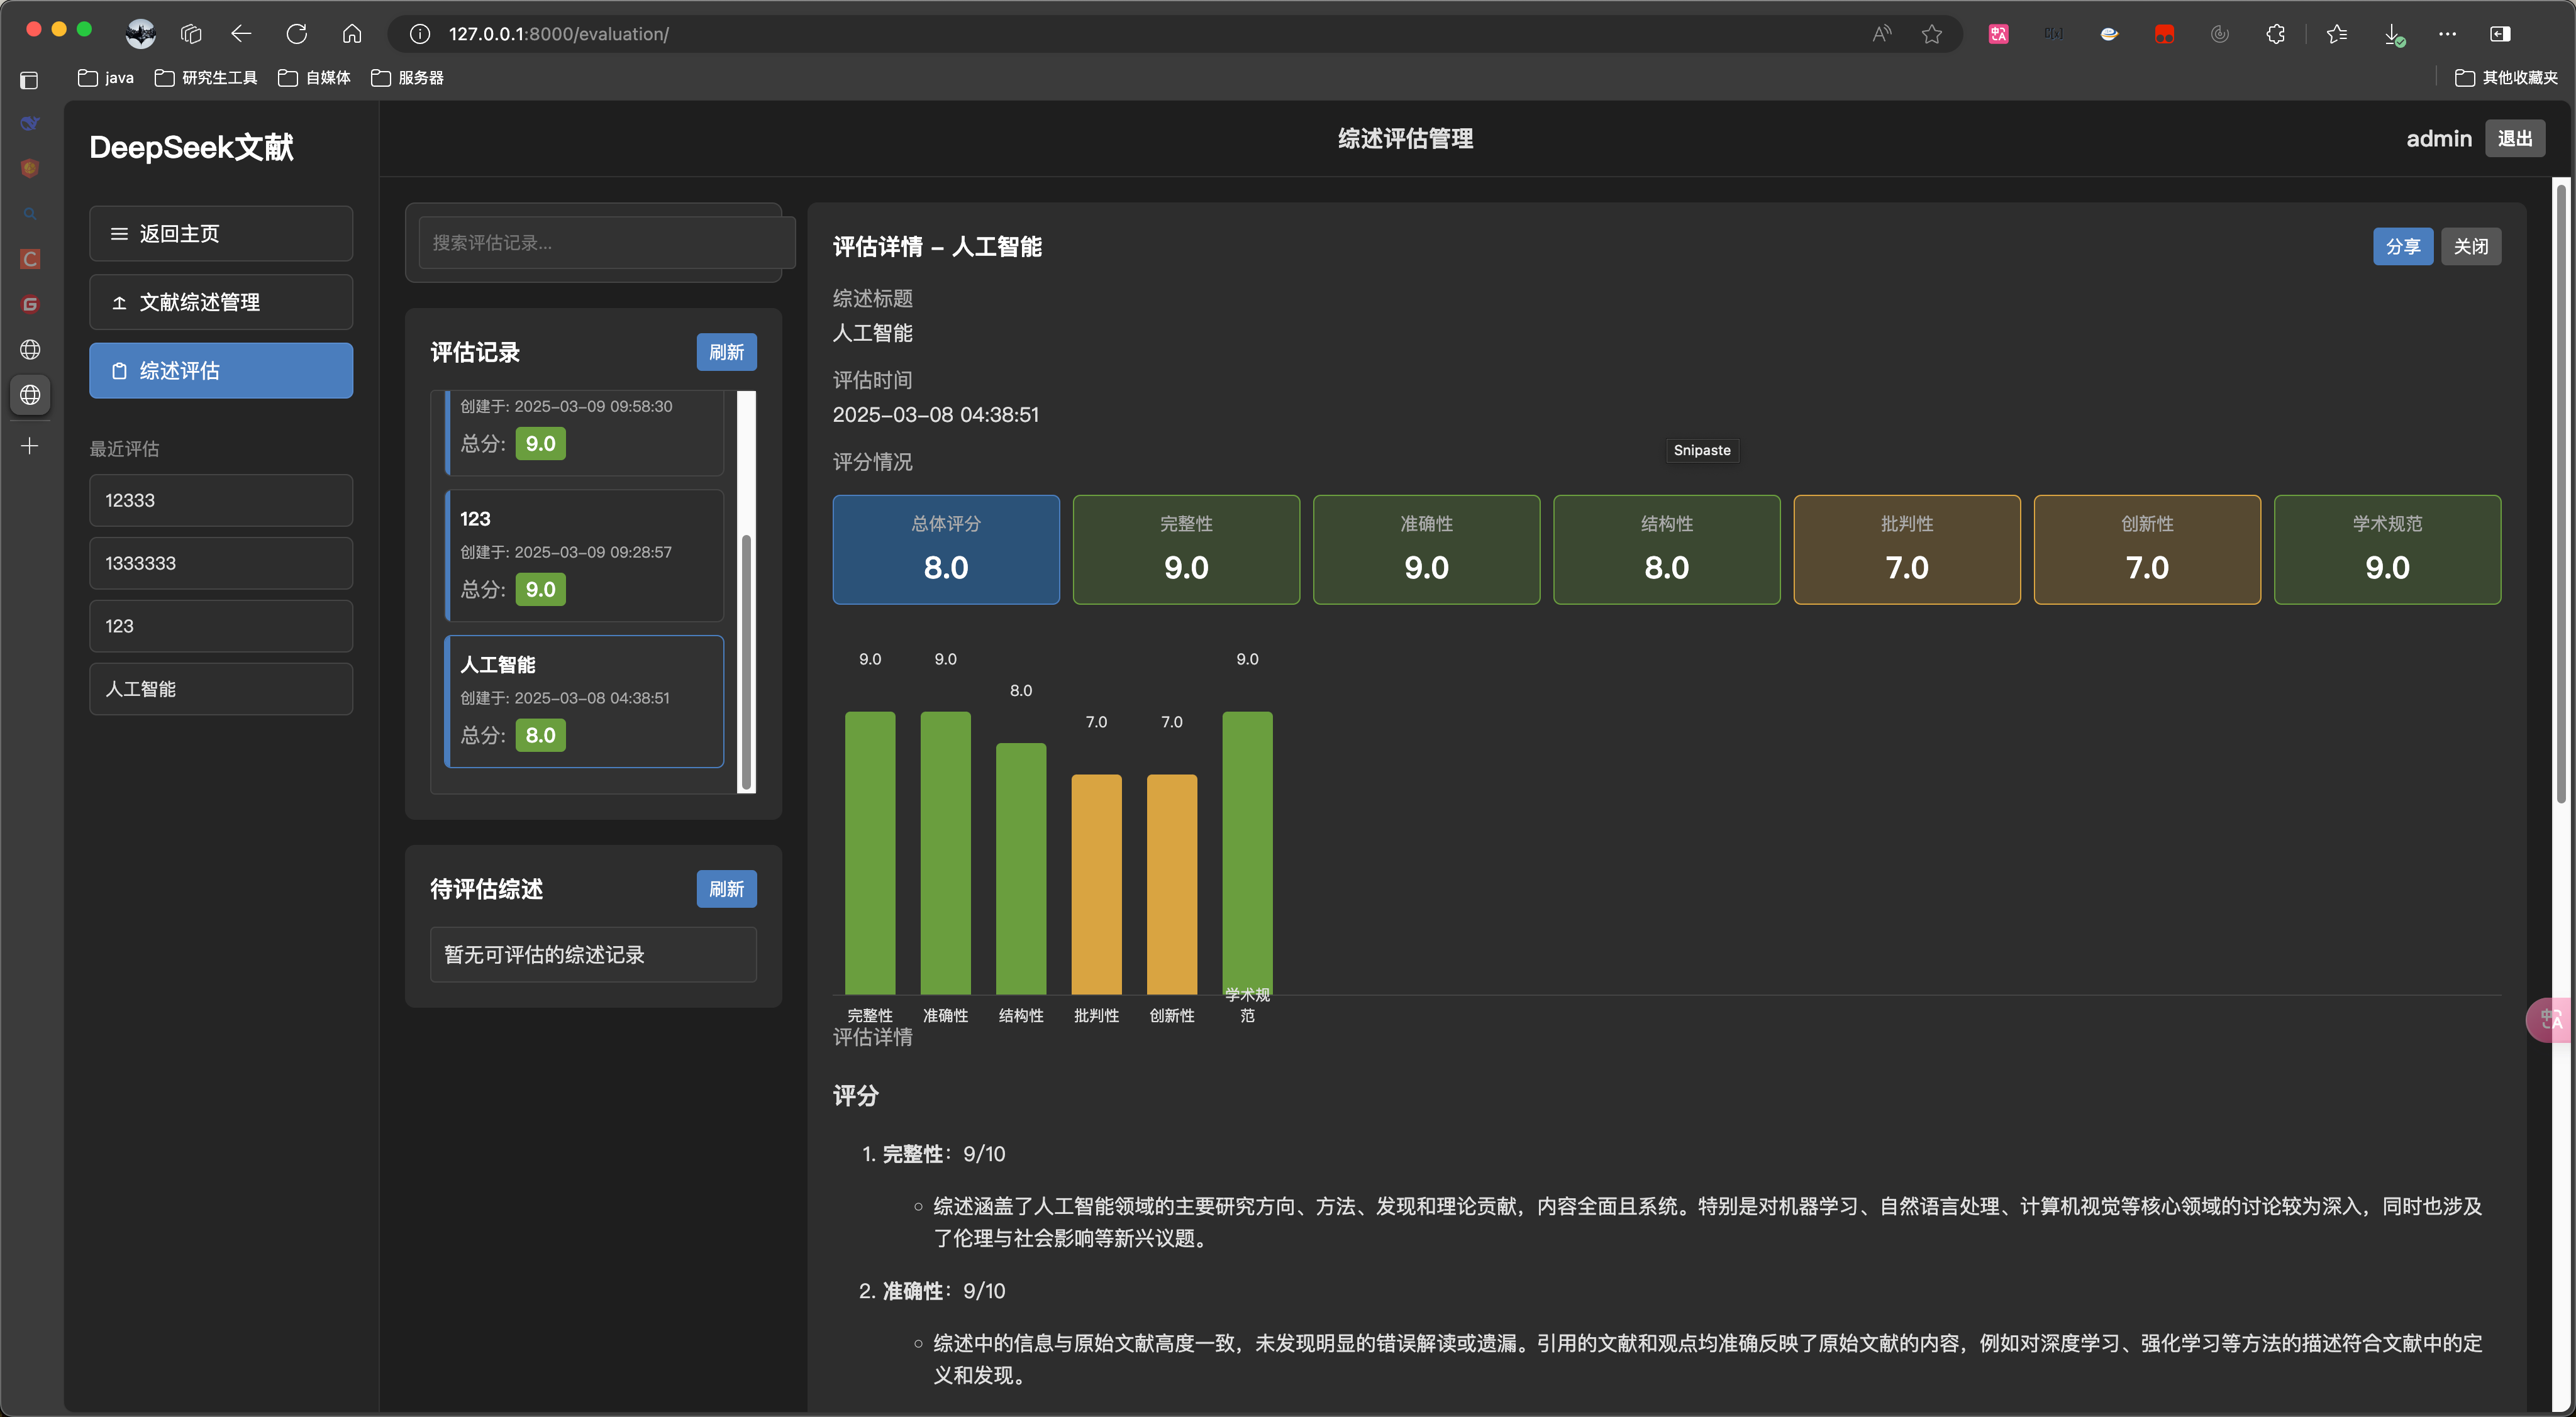The height and width of the screenshot is (1417, 2576).
Task: Reload the page with refresh icon
Action: [297, 34]
